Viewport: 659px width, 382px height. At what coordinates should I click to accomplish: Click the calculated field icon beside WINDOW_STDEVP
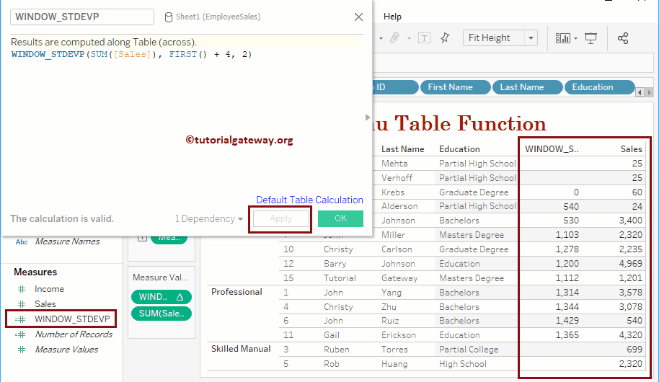(x=20, y=319)
